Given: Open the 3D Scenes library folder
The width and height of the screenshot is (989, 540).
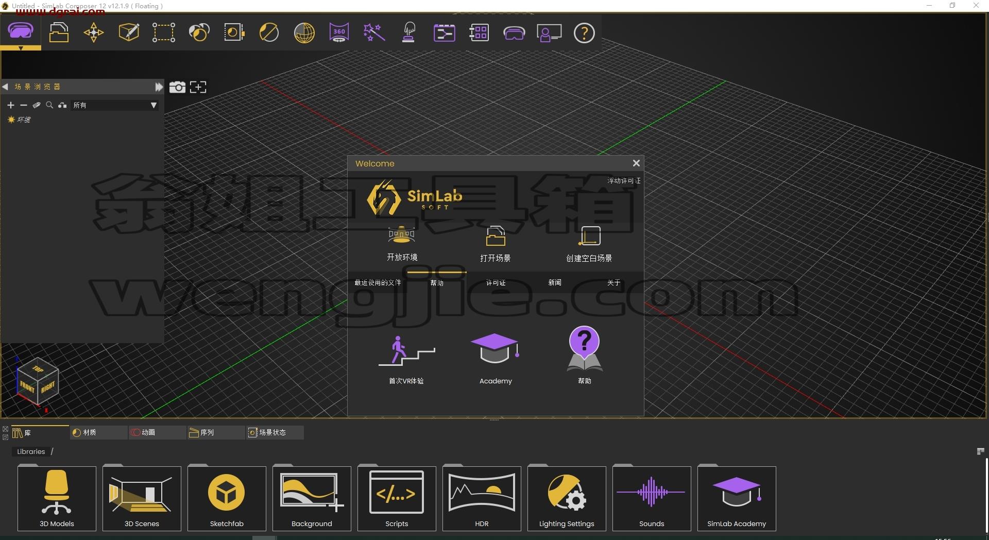Looking at the screenshot, I should (x=142, y=498).
